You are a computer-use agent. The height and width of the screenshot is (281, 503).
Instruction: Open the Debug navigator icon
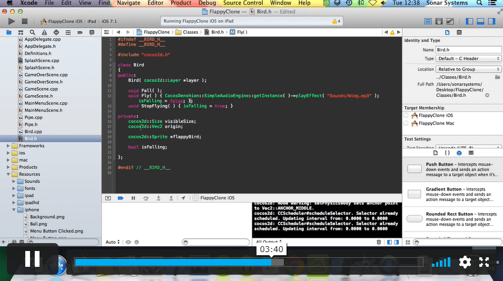point(68,32)
